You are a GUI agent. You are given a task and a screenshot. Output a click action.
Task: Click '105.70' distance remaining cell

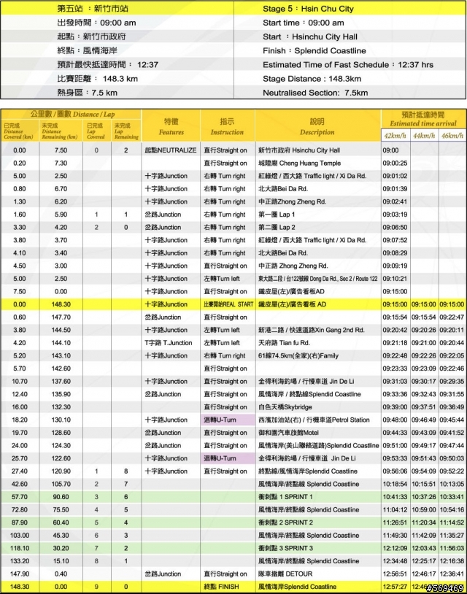tap(61, 484)
